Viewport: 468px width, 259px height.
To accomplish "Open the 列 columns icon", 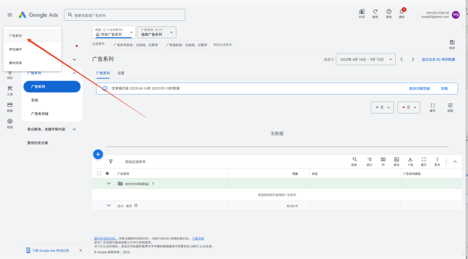I will (383, 161).
